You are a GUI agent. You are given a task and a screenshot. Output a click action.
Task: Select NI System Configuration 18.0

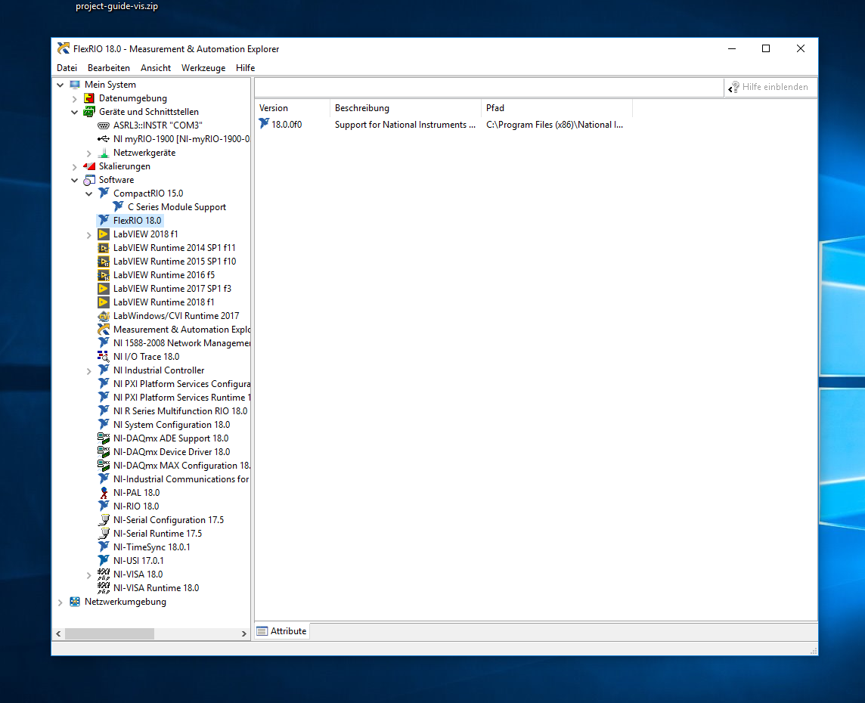tap(172, 425)
